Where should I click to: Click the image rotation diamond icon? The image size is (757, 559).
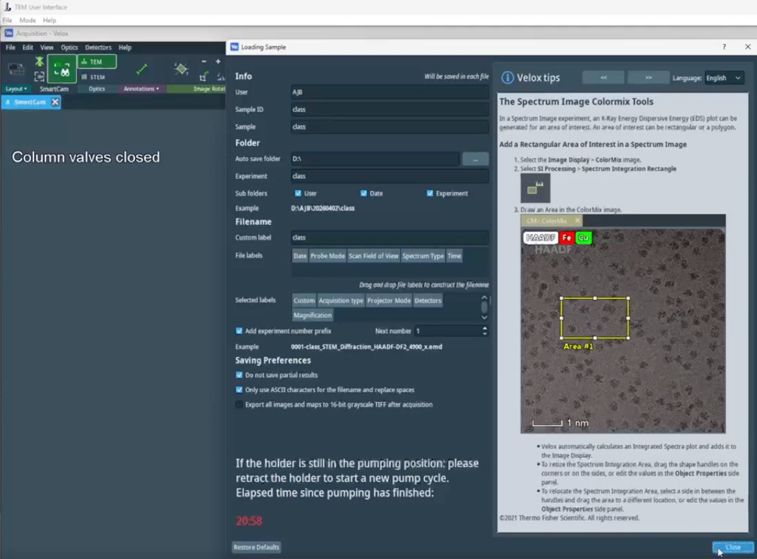click(x=181, y=69)
